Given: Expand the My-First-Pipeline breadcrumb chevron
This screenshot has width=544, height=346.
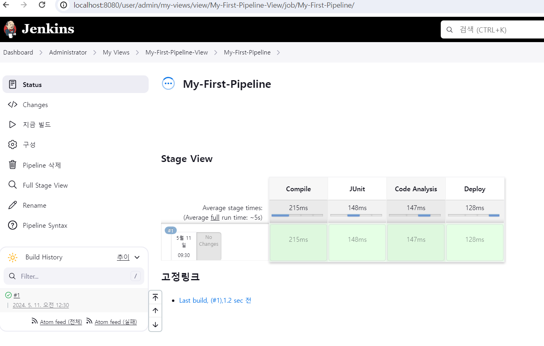Looking at the screenshot, I should click(278, 53).
